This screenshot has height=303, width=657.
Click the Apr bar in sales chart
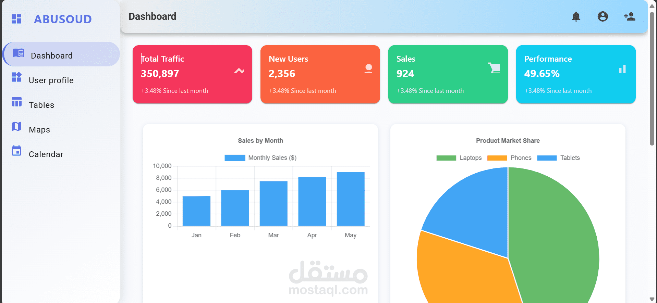pyautogui.click(x=312, y=201)
